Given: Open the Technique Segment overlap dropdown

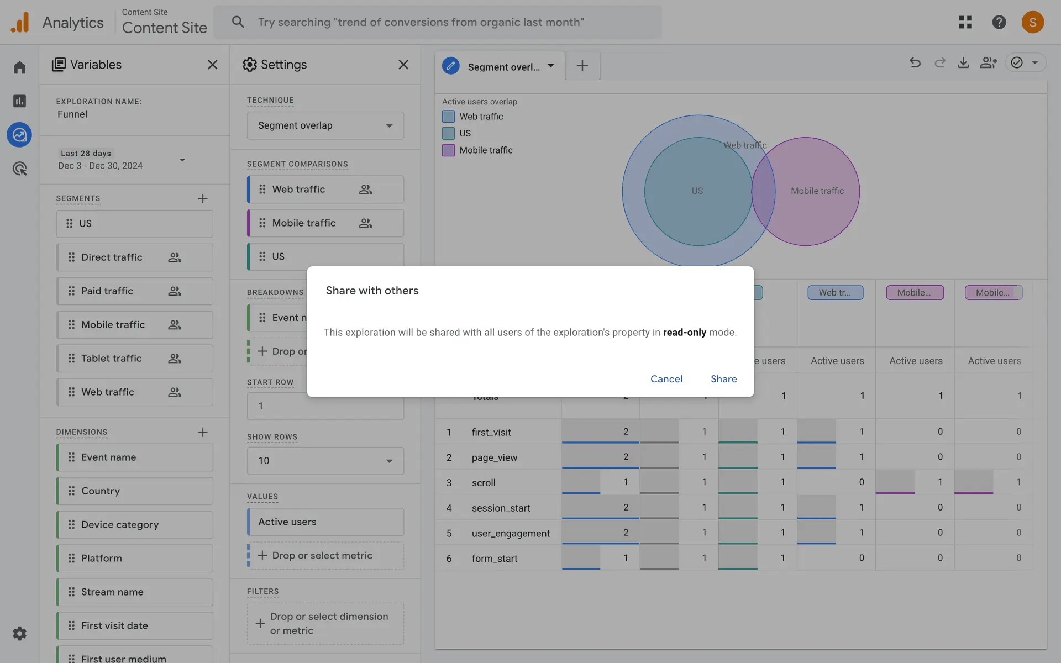Looking at the screenshot, I should [x=325, y=125].
